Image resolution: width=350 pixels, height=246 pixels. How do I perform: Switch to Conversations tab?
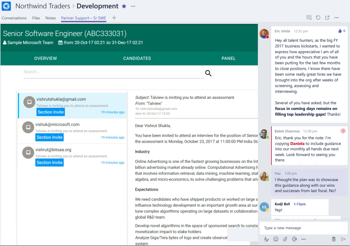pyautogui.click(x=14, y=18)
